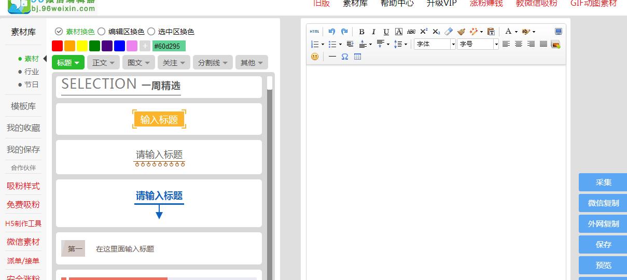Click the 微信复制 button
627x280 pixels.
coord(603,203)
